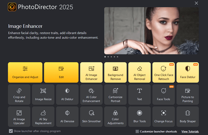Click the PhotoDirector logo icon

(12, 7)
